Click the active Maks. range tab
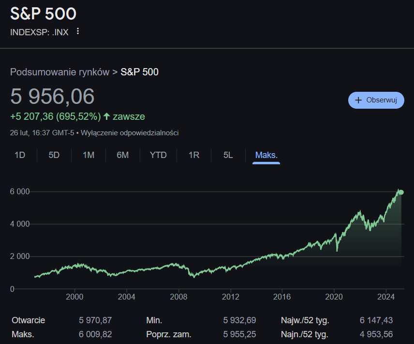 tap(266, 155)
